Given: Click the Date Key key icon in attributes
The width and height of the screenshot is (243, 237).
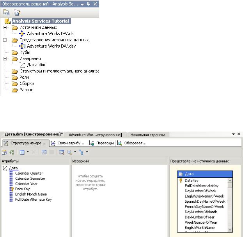Looking at the screenshot, I should pyautogui.click(x=11, y=189).
